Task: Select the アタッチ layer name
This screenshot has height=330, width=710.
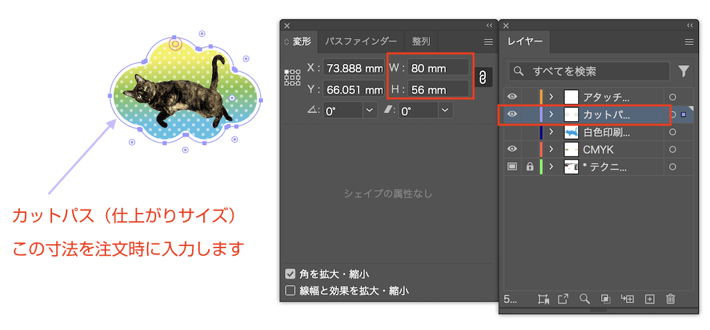Action: (x=606, y=97)
